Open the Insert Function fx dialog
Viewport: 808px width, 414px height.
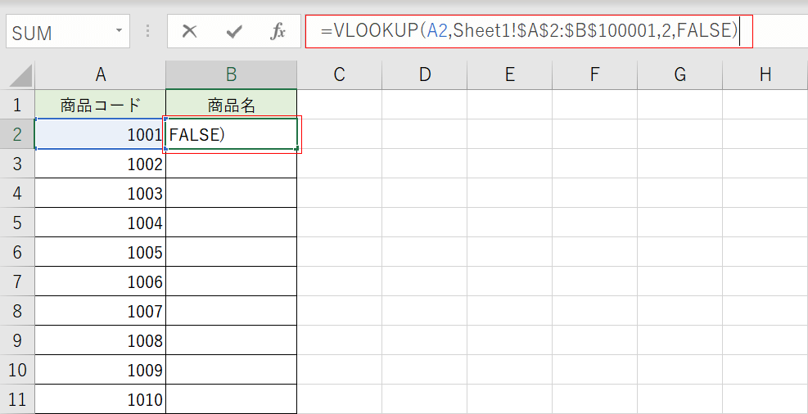[x=278, y=32]
